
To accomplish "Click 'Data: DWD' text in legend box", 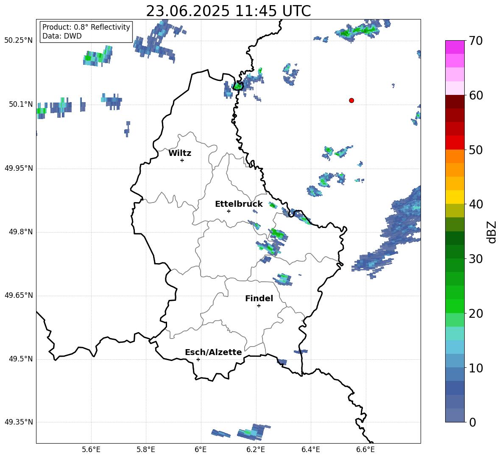I will (62, 36).
